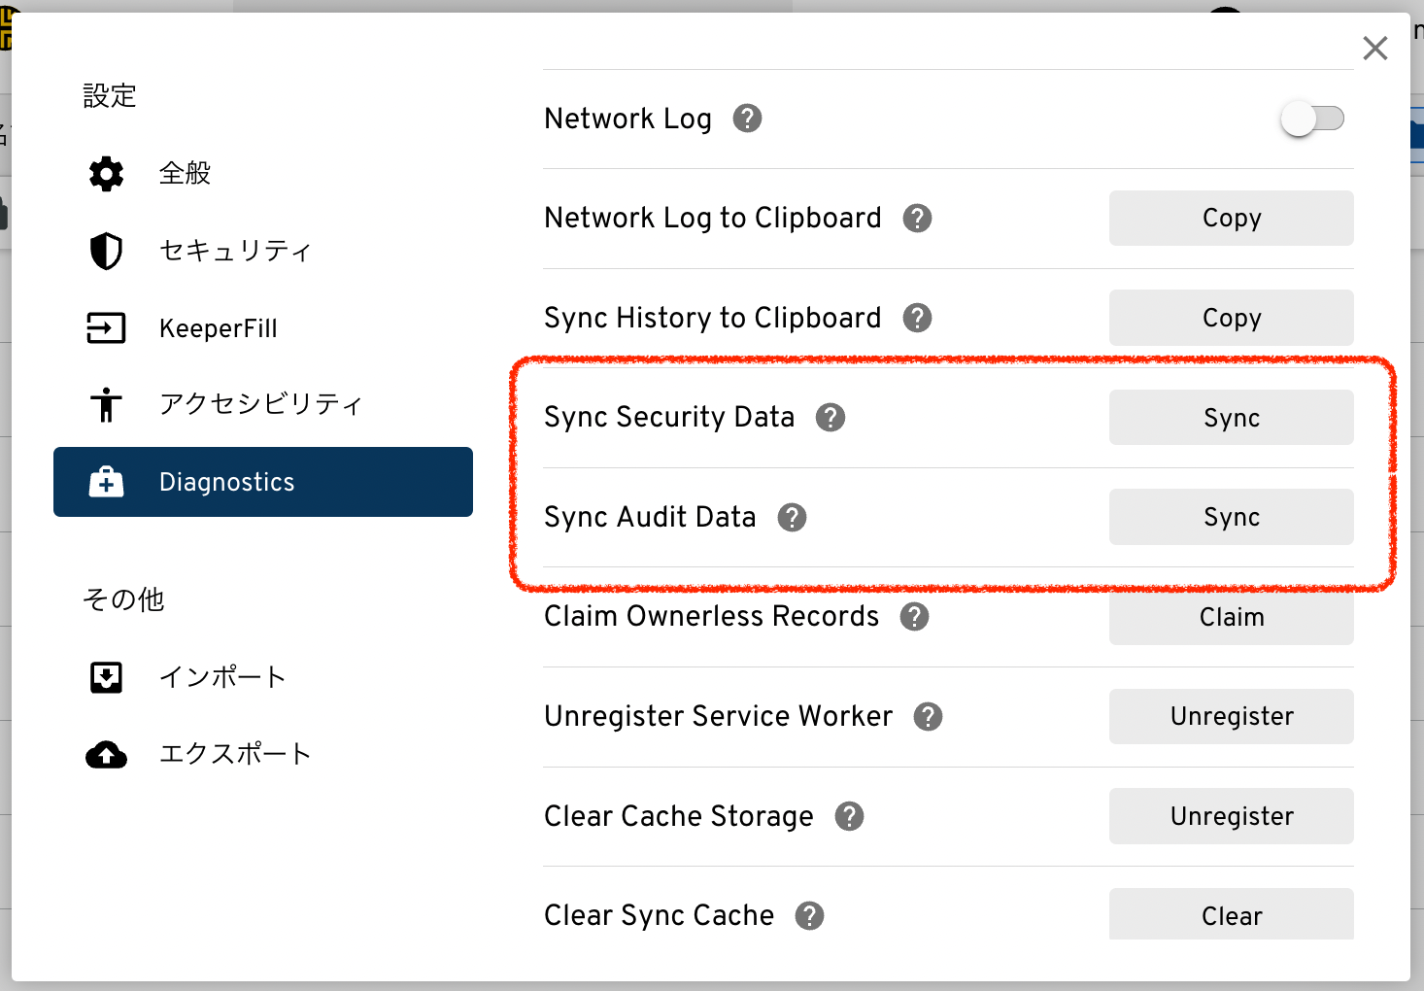
Task: Click the shield icon beside セキュリティ
Action: (107, 251)
